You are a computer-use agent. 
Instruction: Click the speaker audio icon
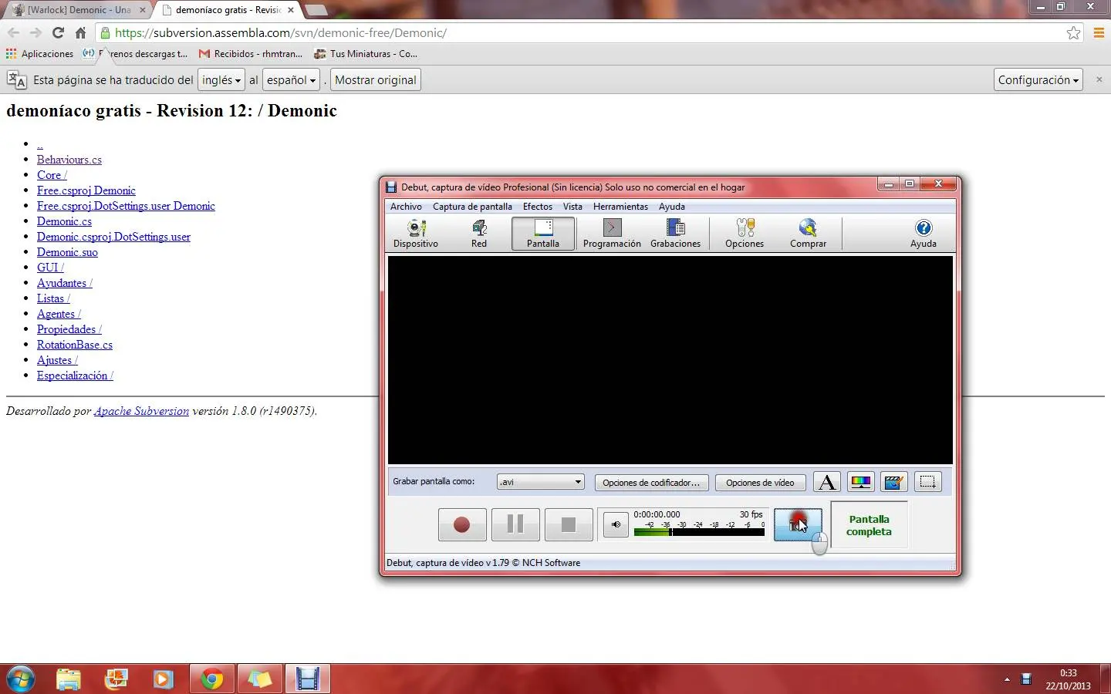tap(616, 524)
